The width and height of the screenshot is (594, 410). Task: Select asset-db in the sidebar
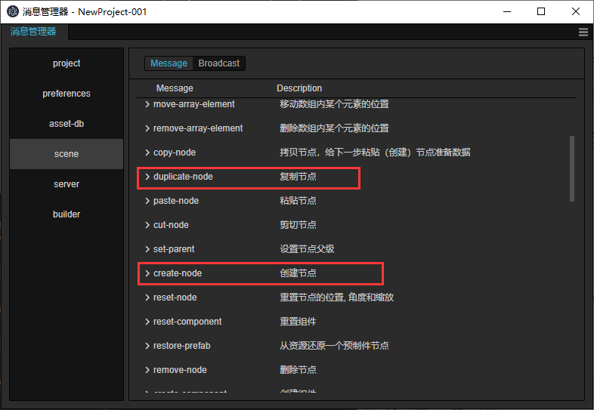pos(67,124)
